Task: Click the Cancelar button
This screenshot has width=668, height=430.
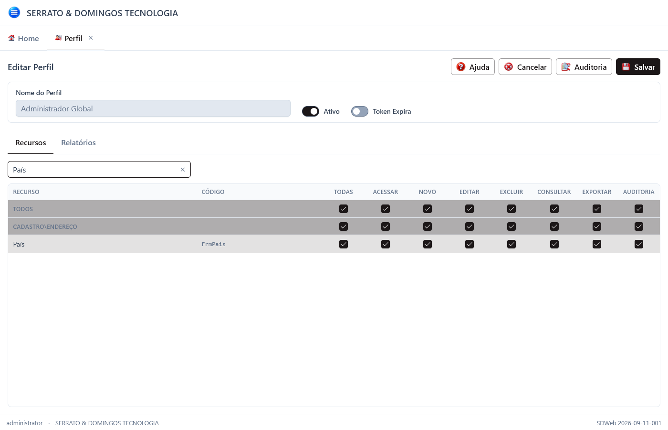Action: click(525, 67)
